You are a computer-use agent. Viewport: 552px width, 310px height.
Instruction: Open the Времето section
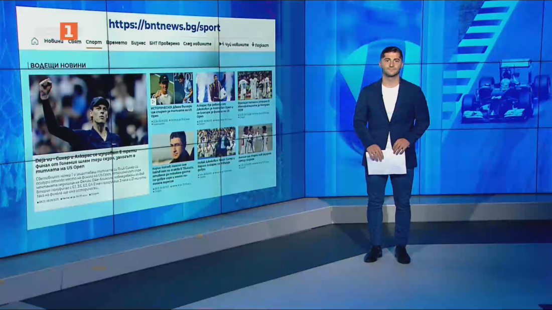click(x=116, y=43)
